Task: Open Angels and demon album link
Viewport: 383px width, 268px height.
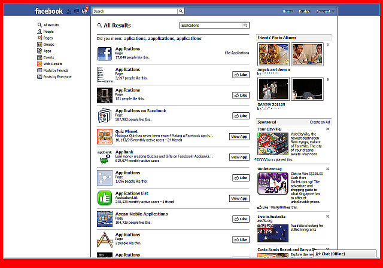Action: tap(273, 70)
